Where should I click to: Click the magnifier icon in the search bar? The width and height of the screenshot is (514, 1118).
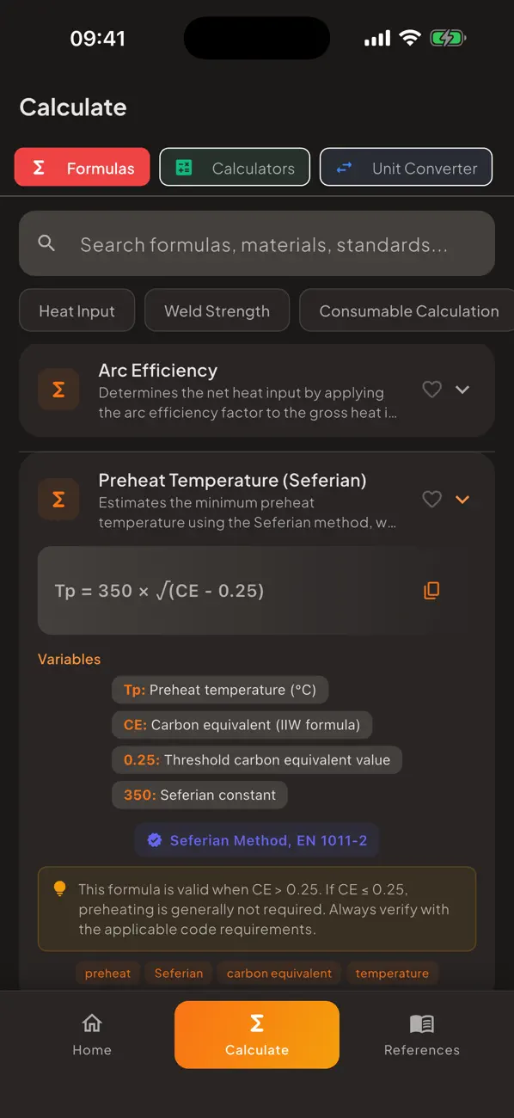(x=46, y=243)
